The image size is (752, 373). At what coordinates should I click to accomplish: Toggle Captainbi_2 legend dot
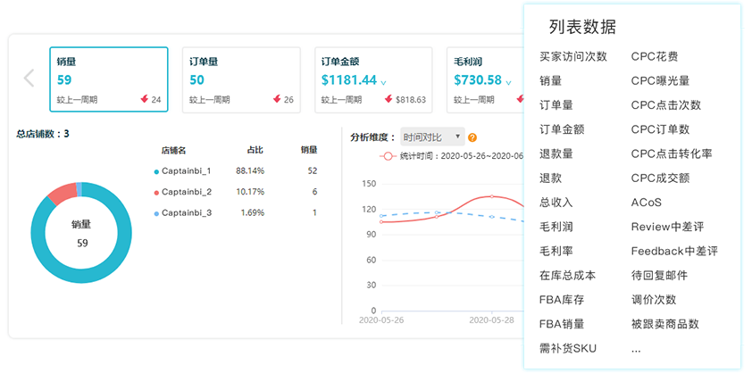[156, 192]
